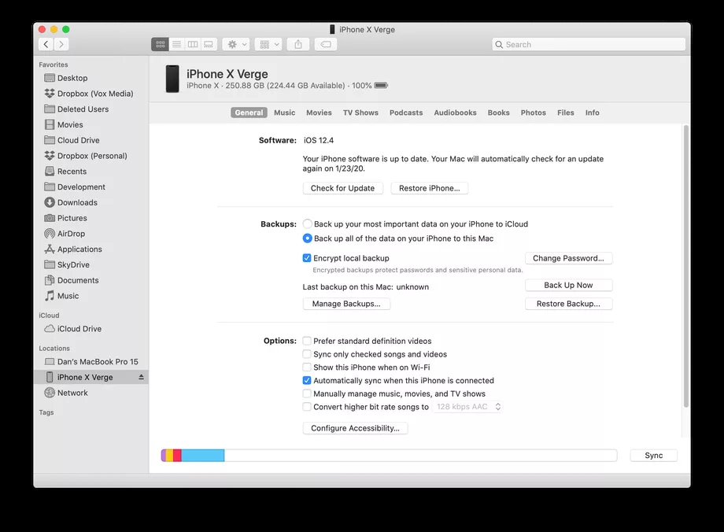Switch to the Files tab
Image resolution: width=724 pixels, height=532 pixels.
[x=566, y=113]
